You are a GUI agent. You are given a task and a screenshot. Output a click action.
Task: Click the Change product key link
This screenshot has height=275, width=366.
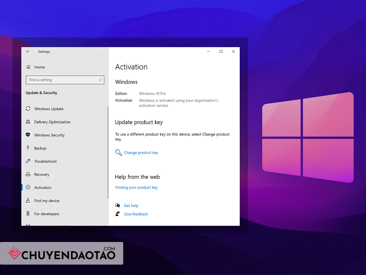[141, 153]
